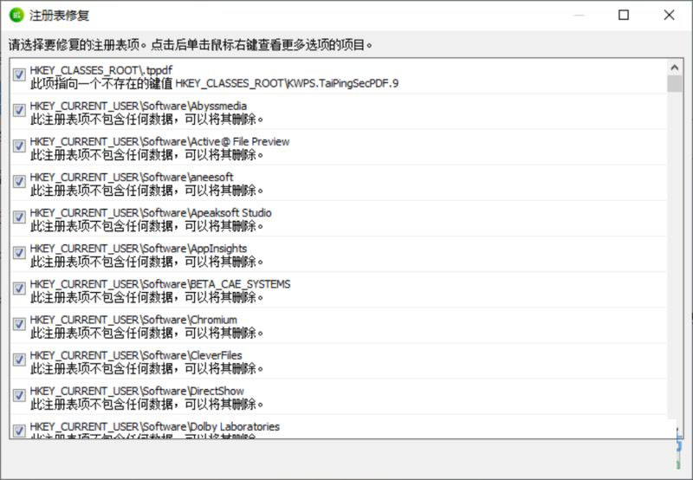Screen dimensions: 693x480
Task: Uncheck the Active@ File Preview checkbox
Action: 19,146
